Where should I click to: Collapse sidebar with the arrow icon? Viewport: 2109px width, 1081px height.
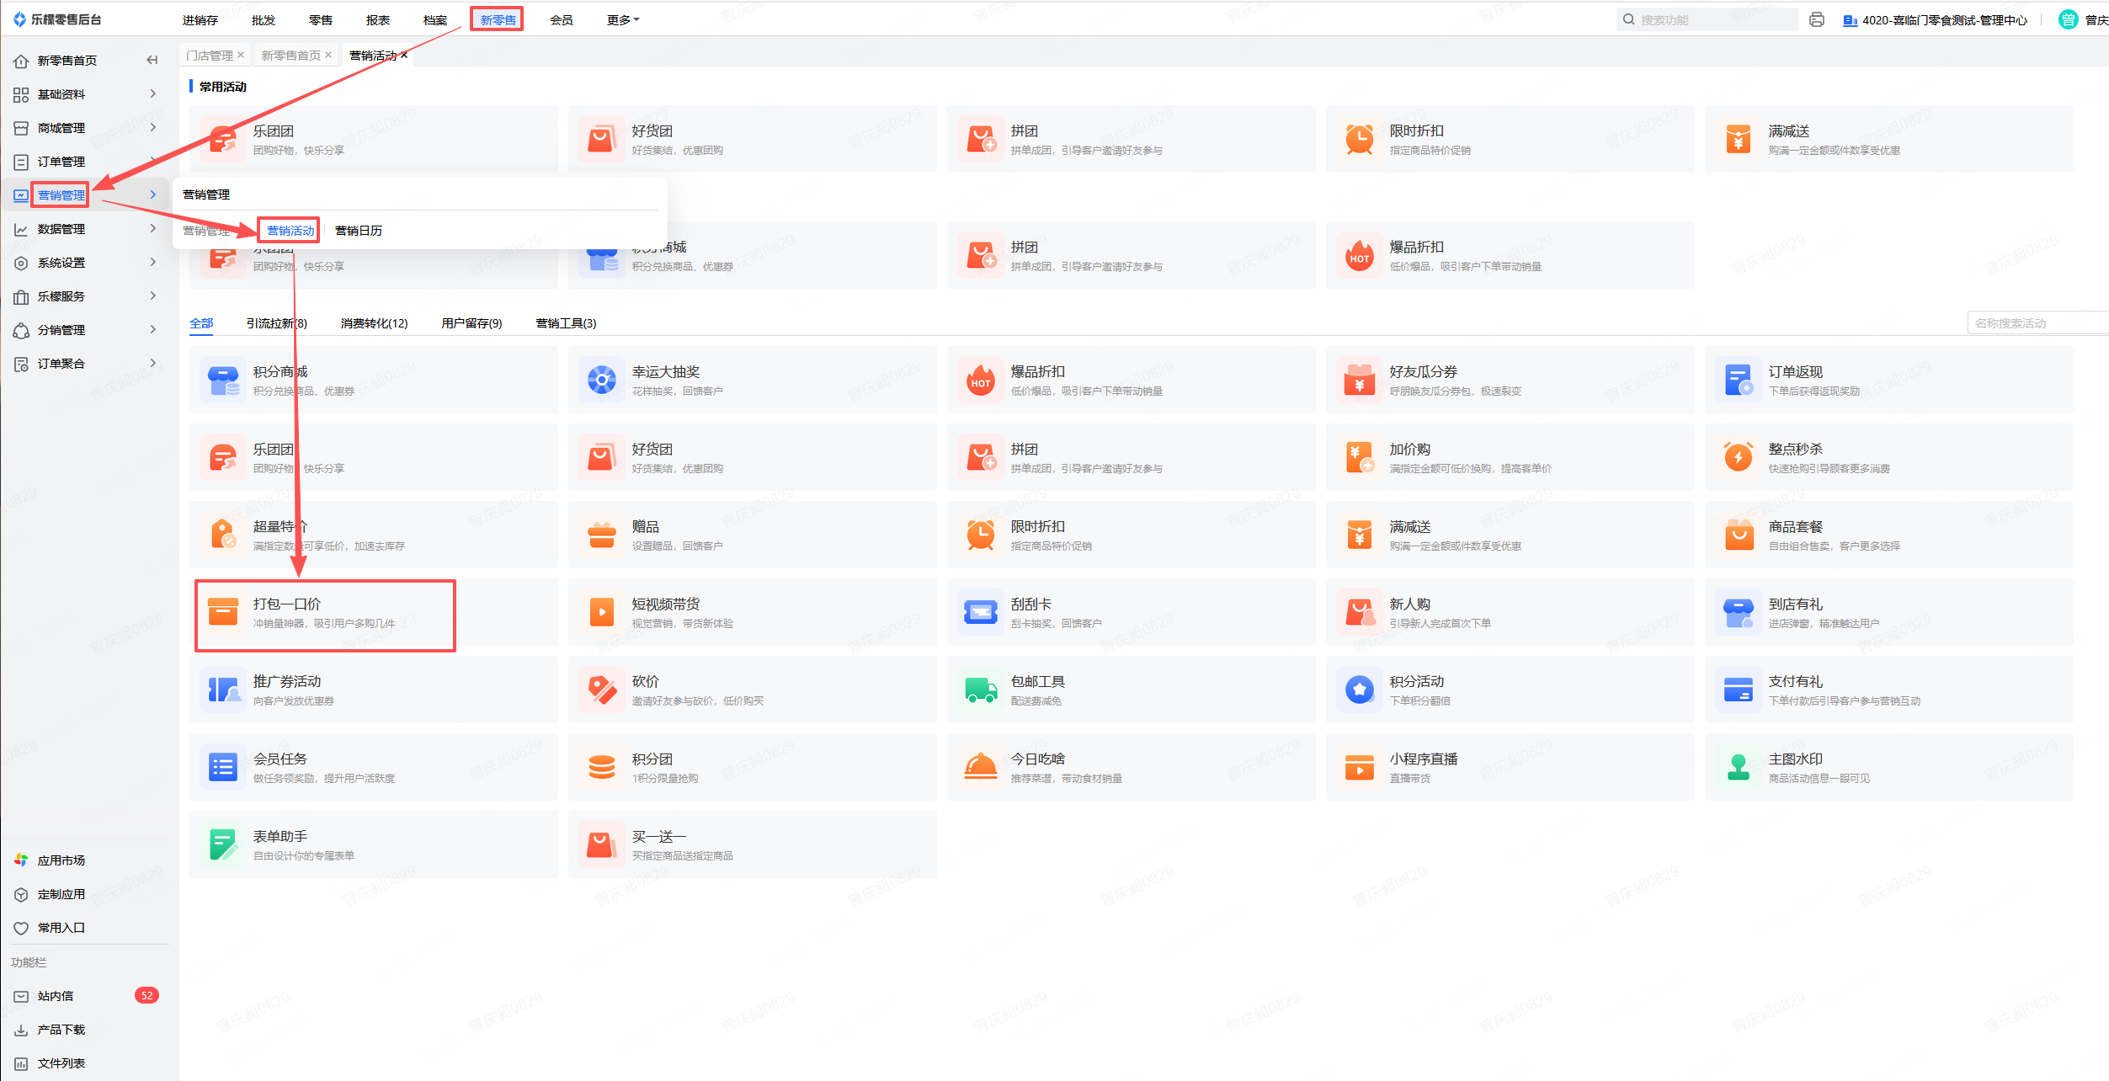pos(152,61)
